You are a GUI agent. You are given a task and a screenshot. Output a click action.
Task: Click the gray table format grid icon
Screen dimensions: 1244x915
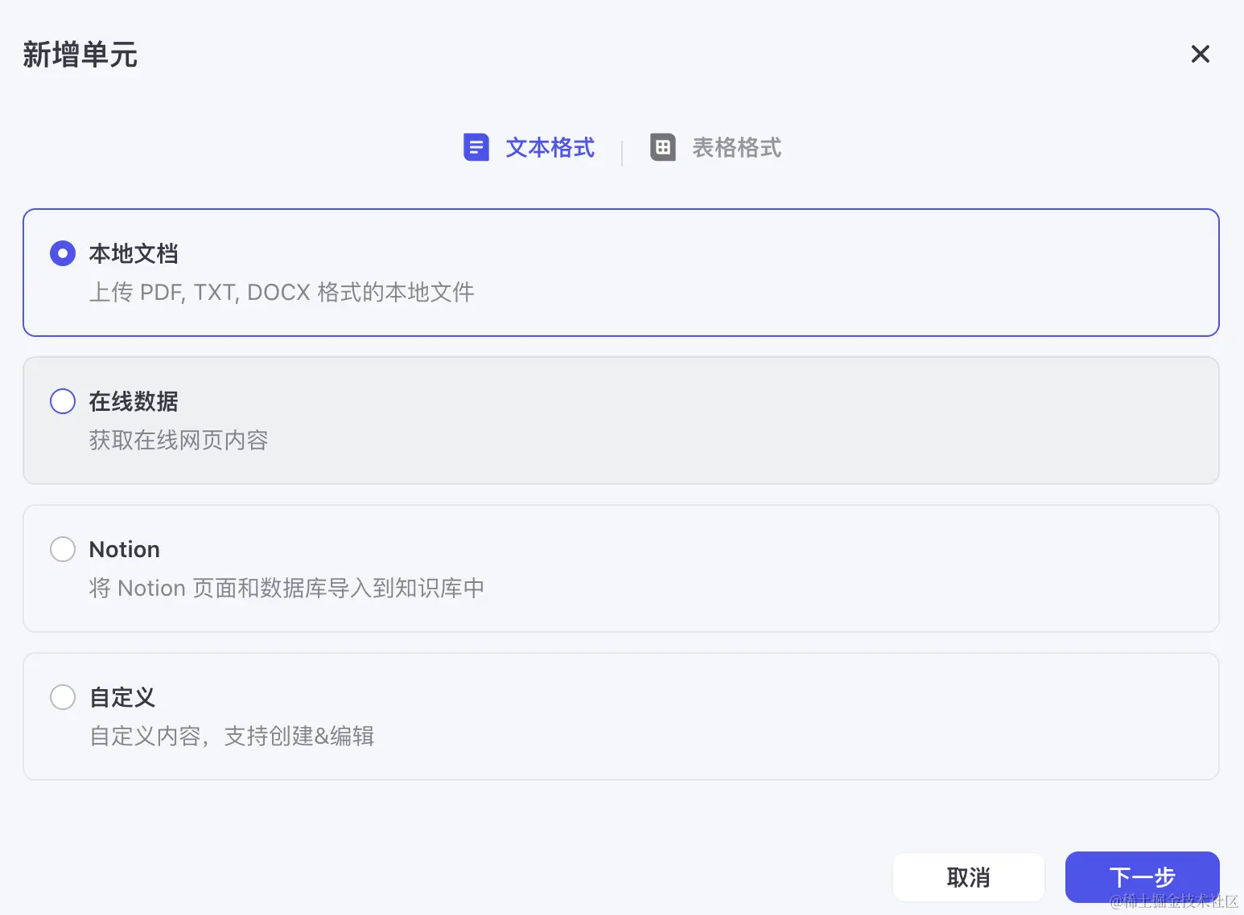tap(663, 147)
